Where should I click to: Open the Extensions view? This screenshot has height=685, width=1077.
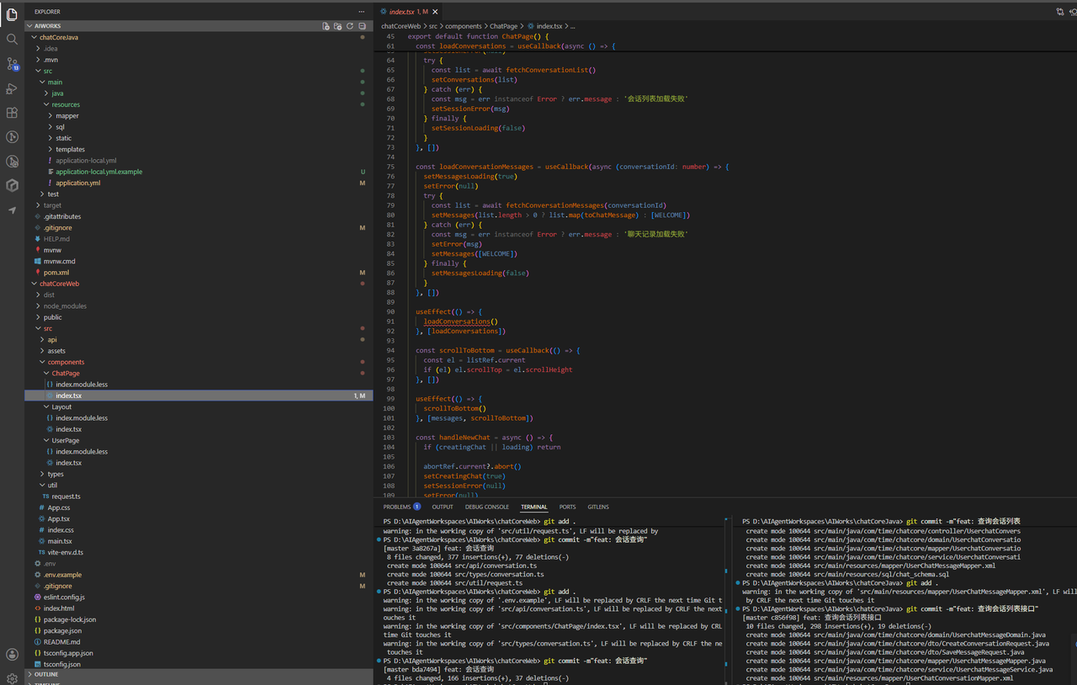pos(12,113)
